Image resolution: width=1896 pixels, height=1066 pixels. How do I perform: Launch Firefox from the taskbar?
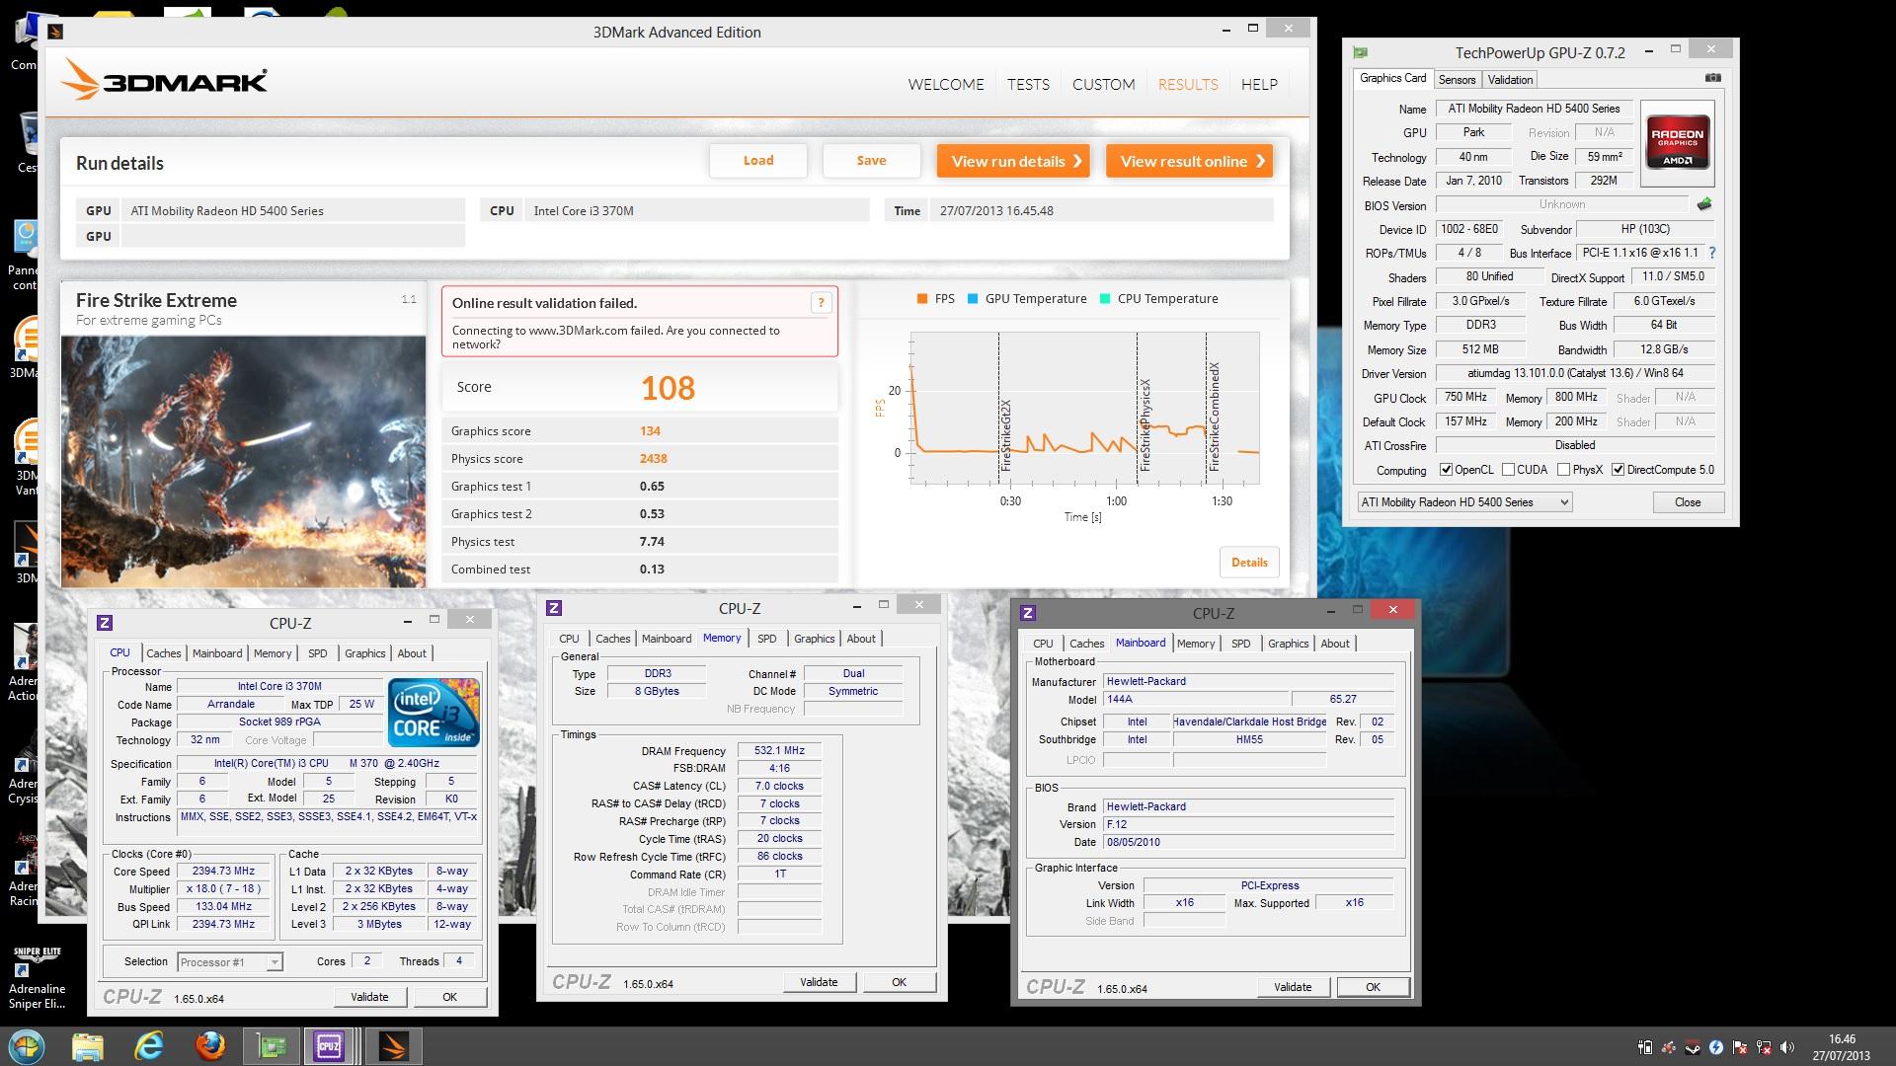[209, 1046]
